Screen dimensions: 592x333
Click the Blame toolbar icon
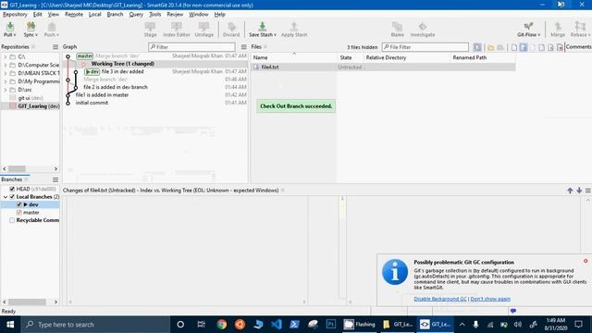(397, 29)
